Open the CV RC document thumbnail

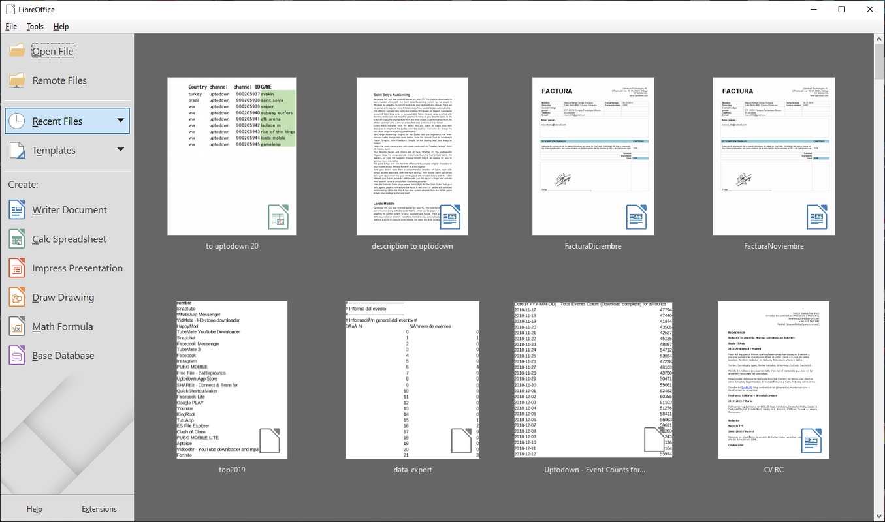pyautogui.click(x=773, y=379)
